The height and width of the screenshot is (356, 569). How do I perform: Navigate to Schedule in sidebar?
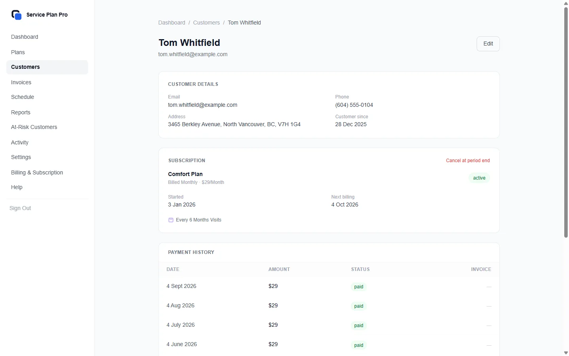click(x=47, y=97)
